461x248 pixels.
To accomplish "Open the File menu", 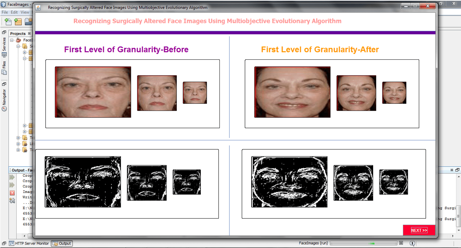I will (4, 12).
